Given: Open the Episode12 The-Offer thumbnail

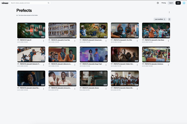Looking at the screenshot, I should click(125, 31).
